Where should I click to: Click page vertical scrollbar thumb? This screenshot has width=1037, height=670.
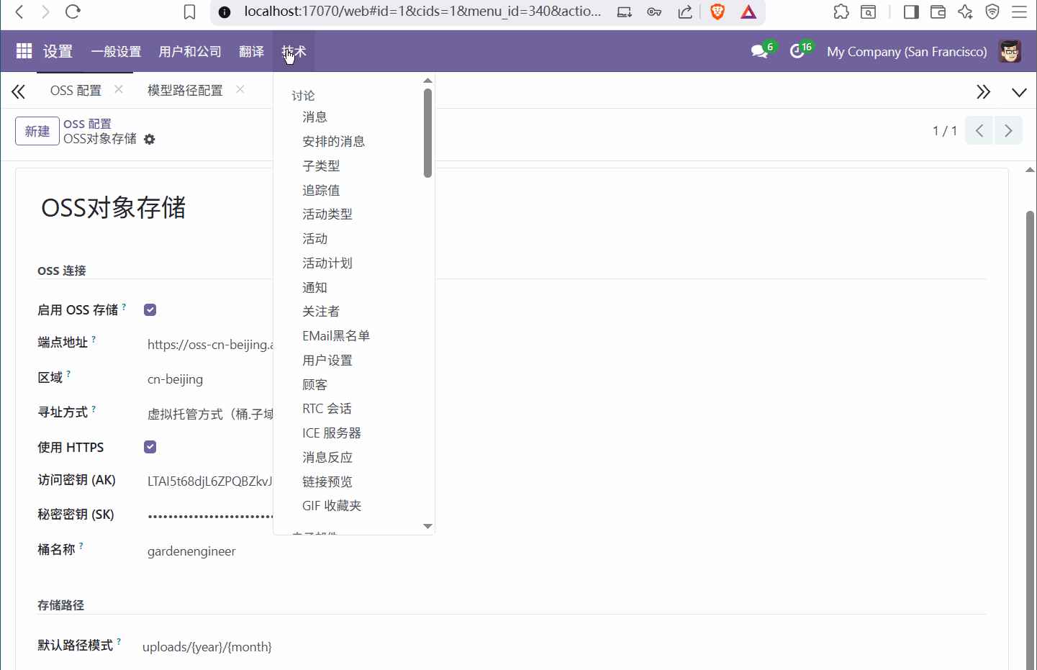[x=1030, y=439]
